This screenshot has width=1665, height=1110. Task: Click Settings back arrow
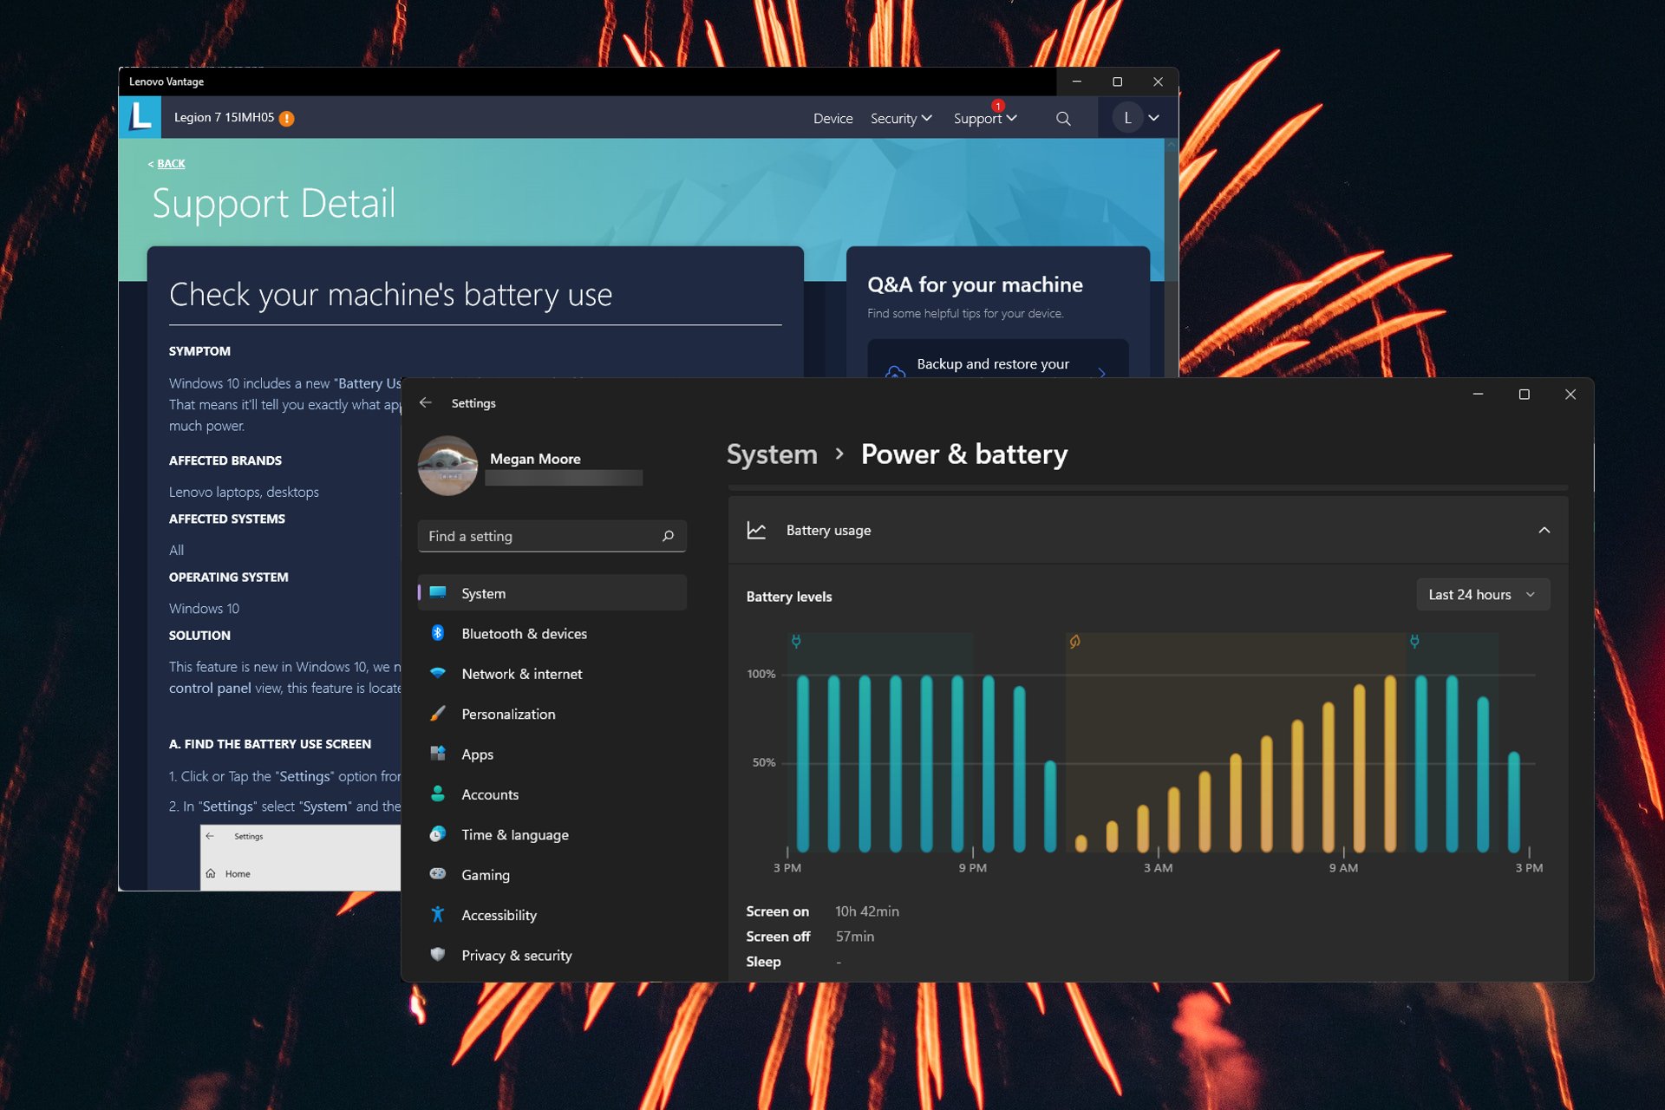[425, 402]
